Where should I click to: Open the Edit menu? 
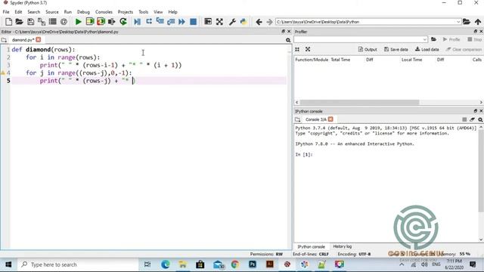click(x=18, y=12)
